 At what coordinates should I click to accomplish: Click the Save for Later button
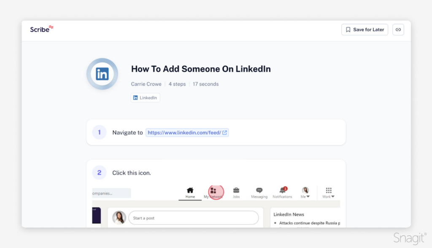364,30
